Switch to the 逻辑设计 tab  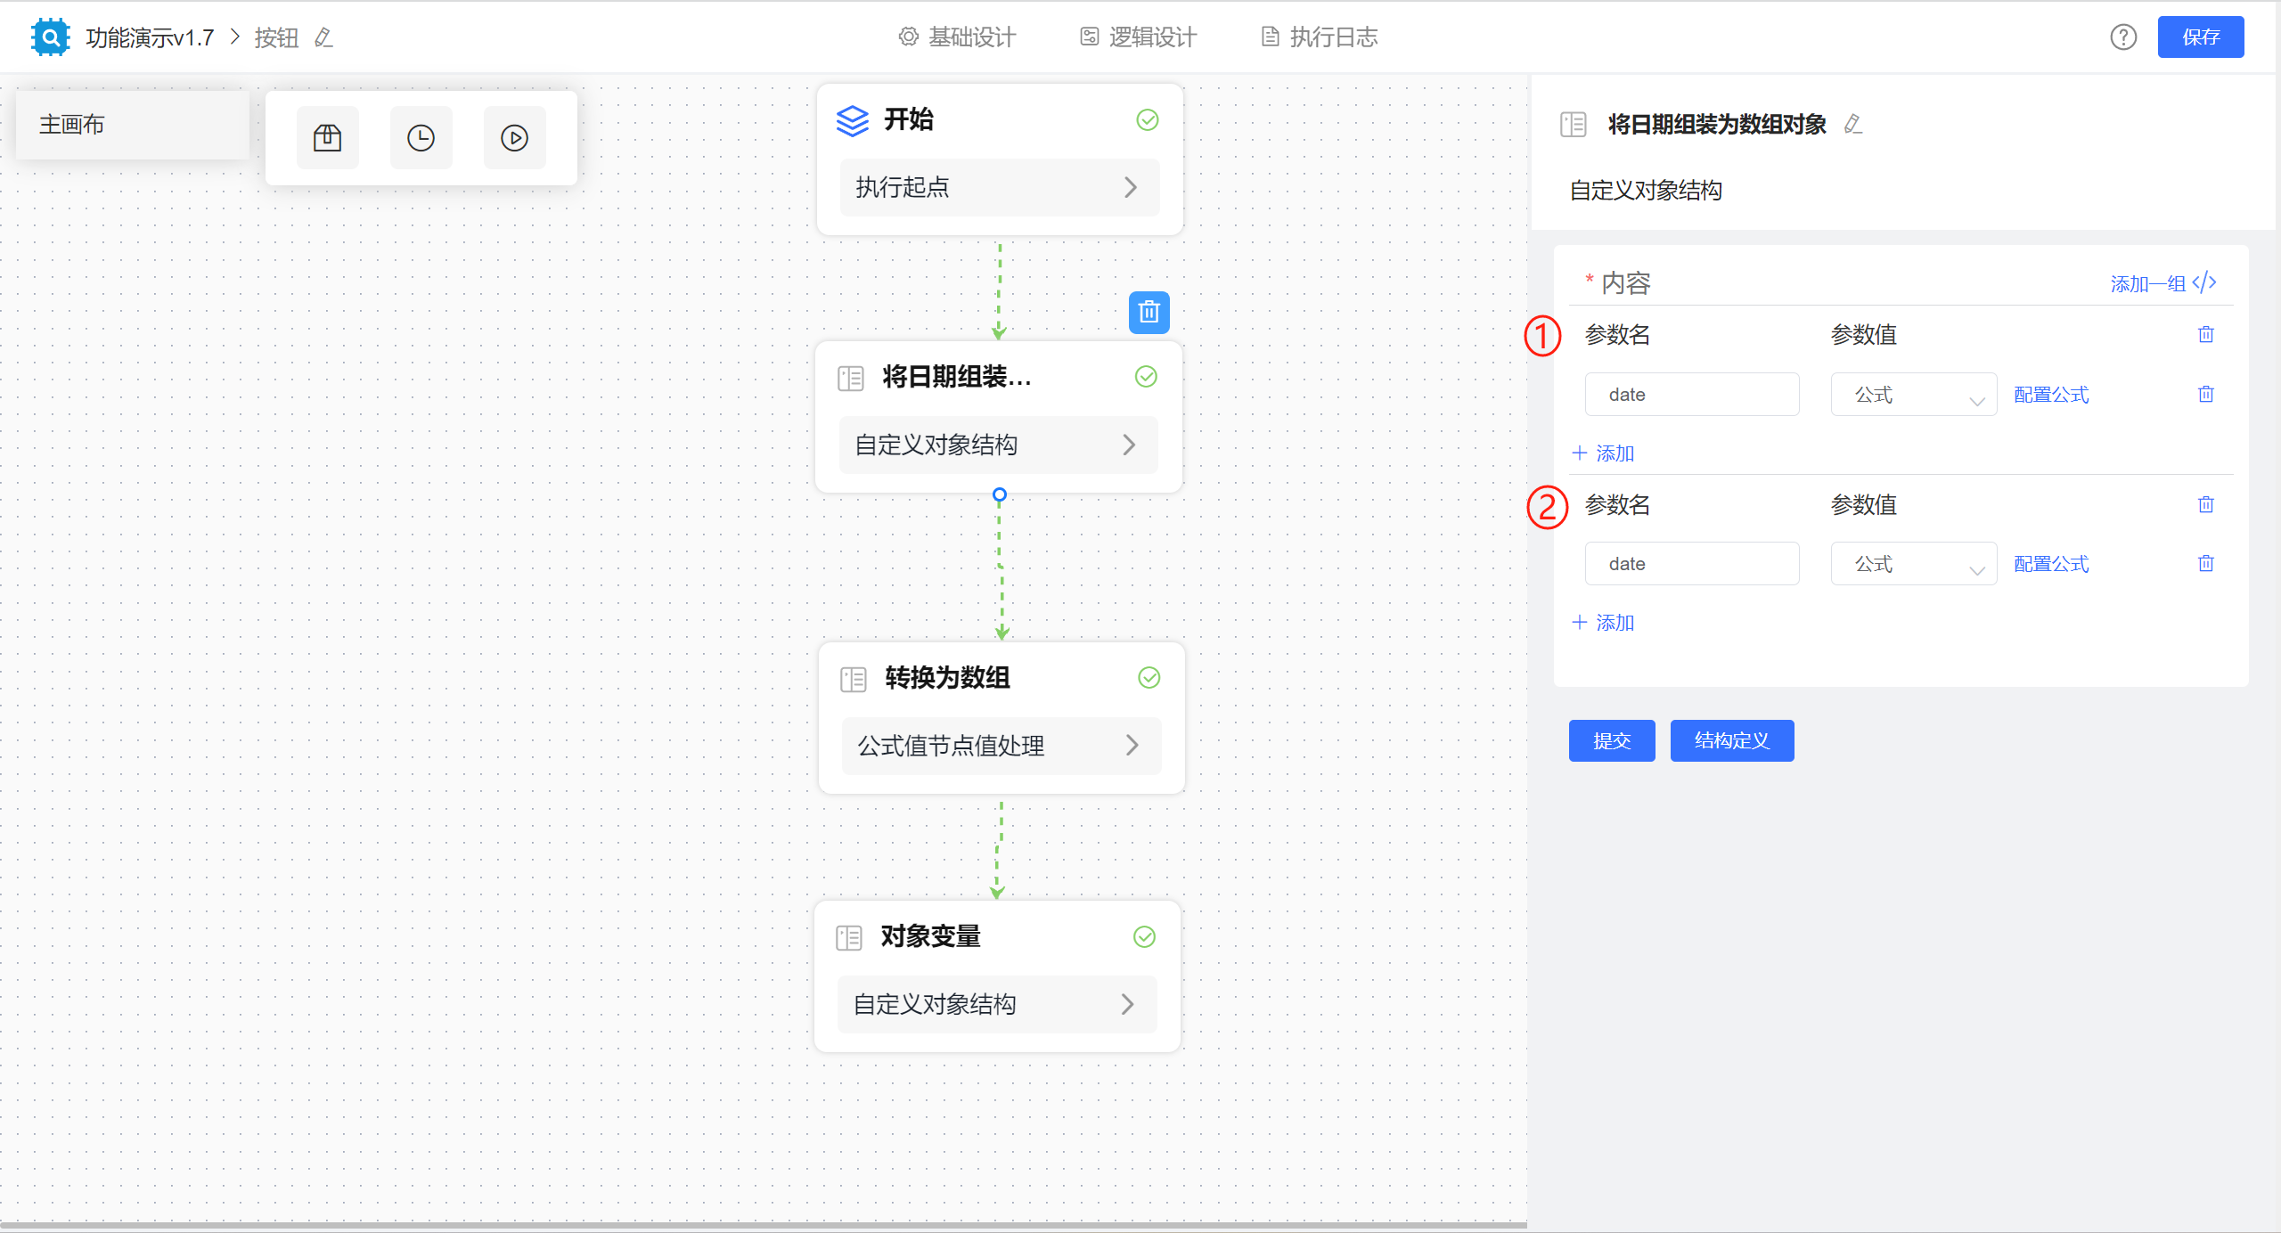(x=1136, y=37)
